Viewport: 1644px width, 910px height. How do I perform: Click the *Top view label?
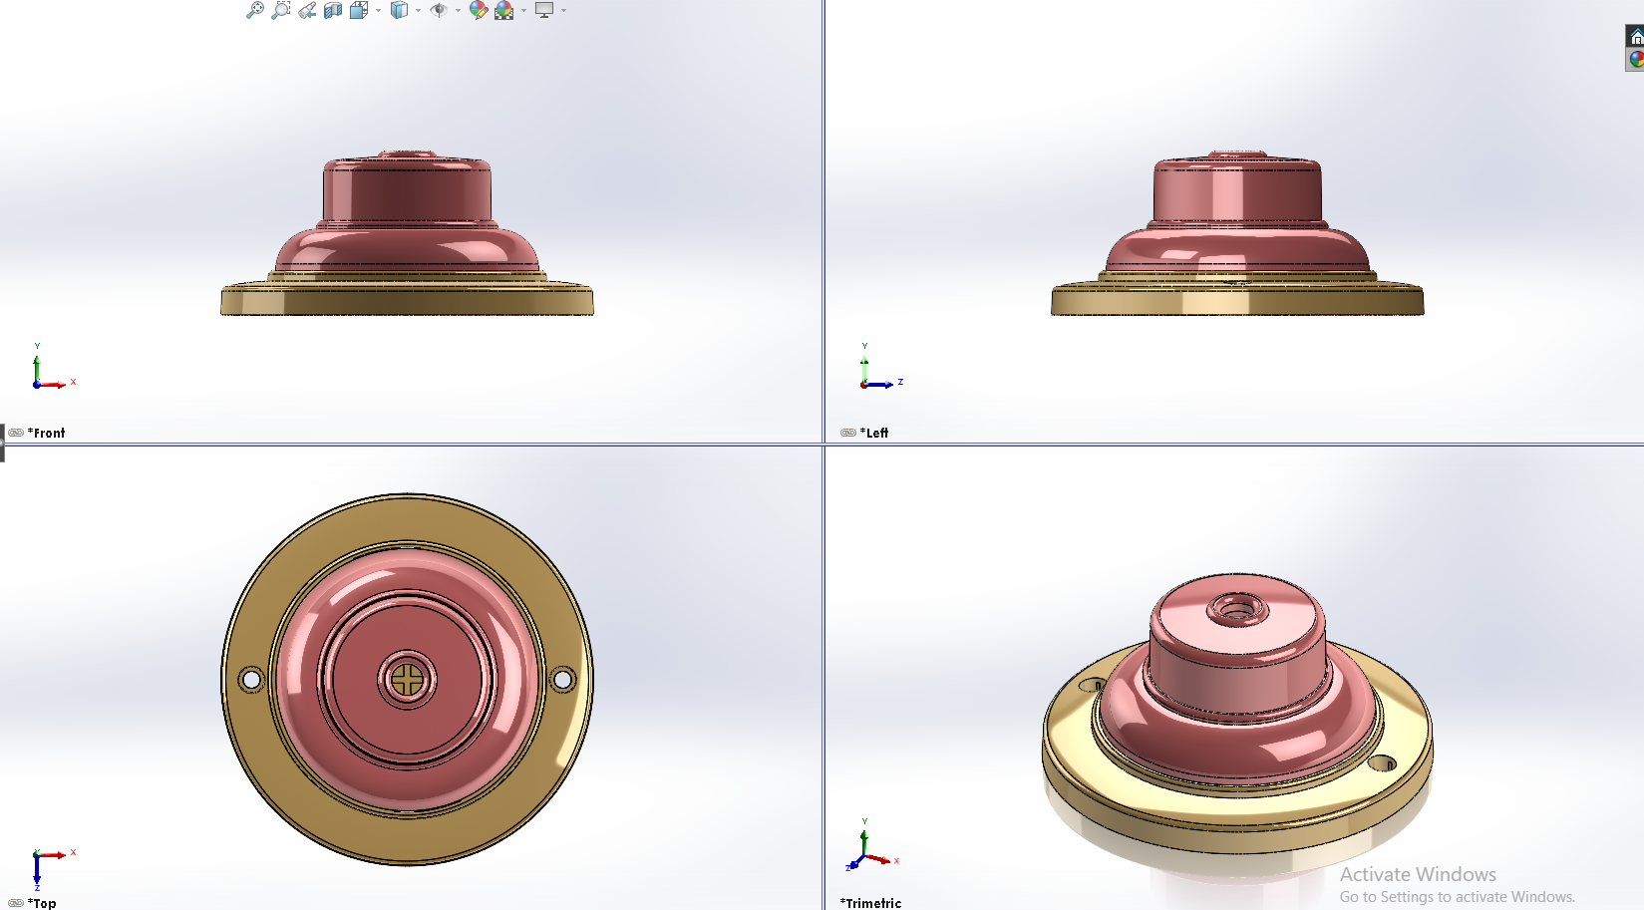[x=42, y=903]
